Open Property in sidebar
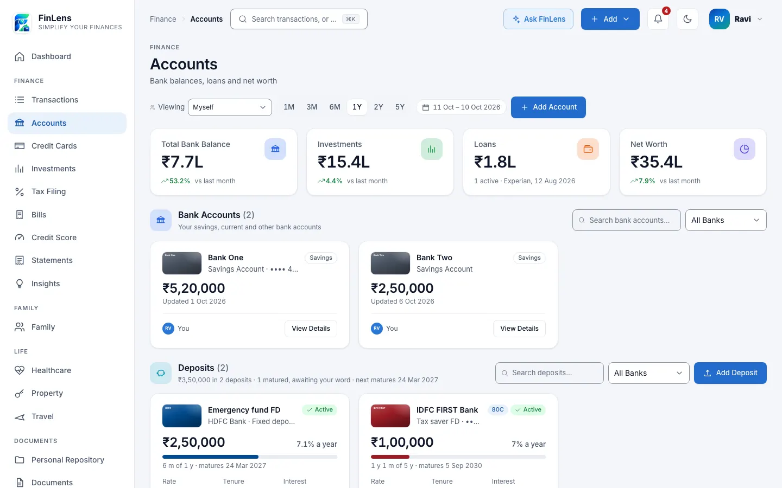This screenshot has width=782, height=488. pyautogui.click(x=67, y=393)
